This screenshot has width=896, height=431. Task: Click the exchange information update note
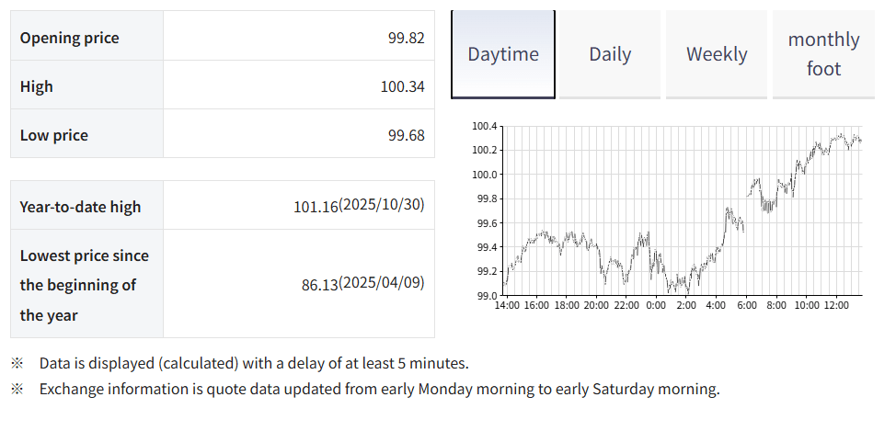379,389
